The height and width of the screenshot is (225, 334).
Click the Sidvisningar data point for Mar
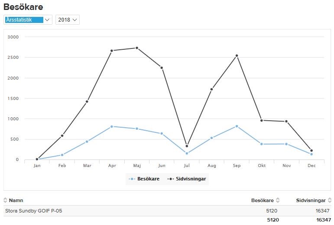(x=87, y=102)
